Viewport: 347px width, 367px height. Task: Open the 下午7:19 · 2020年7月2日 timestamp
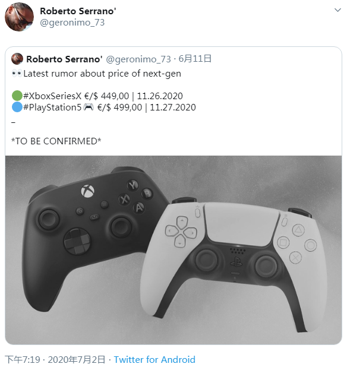[55, 359]
